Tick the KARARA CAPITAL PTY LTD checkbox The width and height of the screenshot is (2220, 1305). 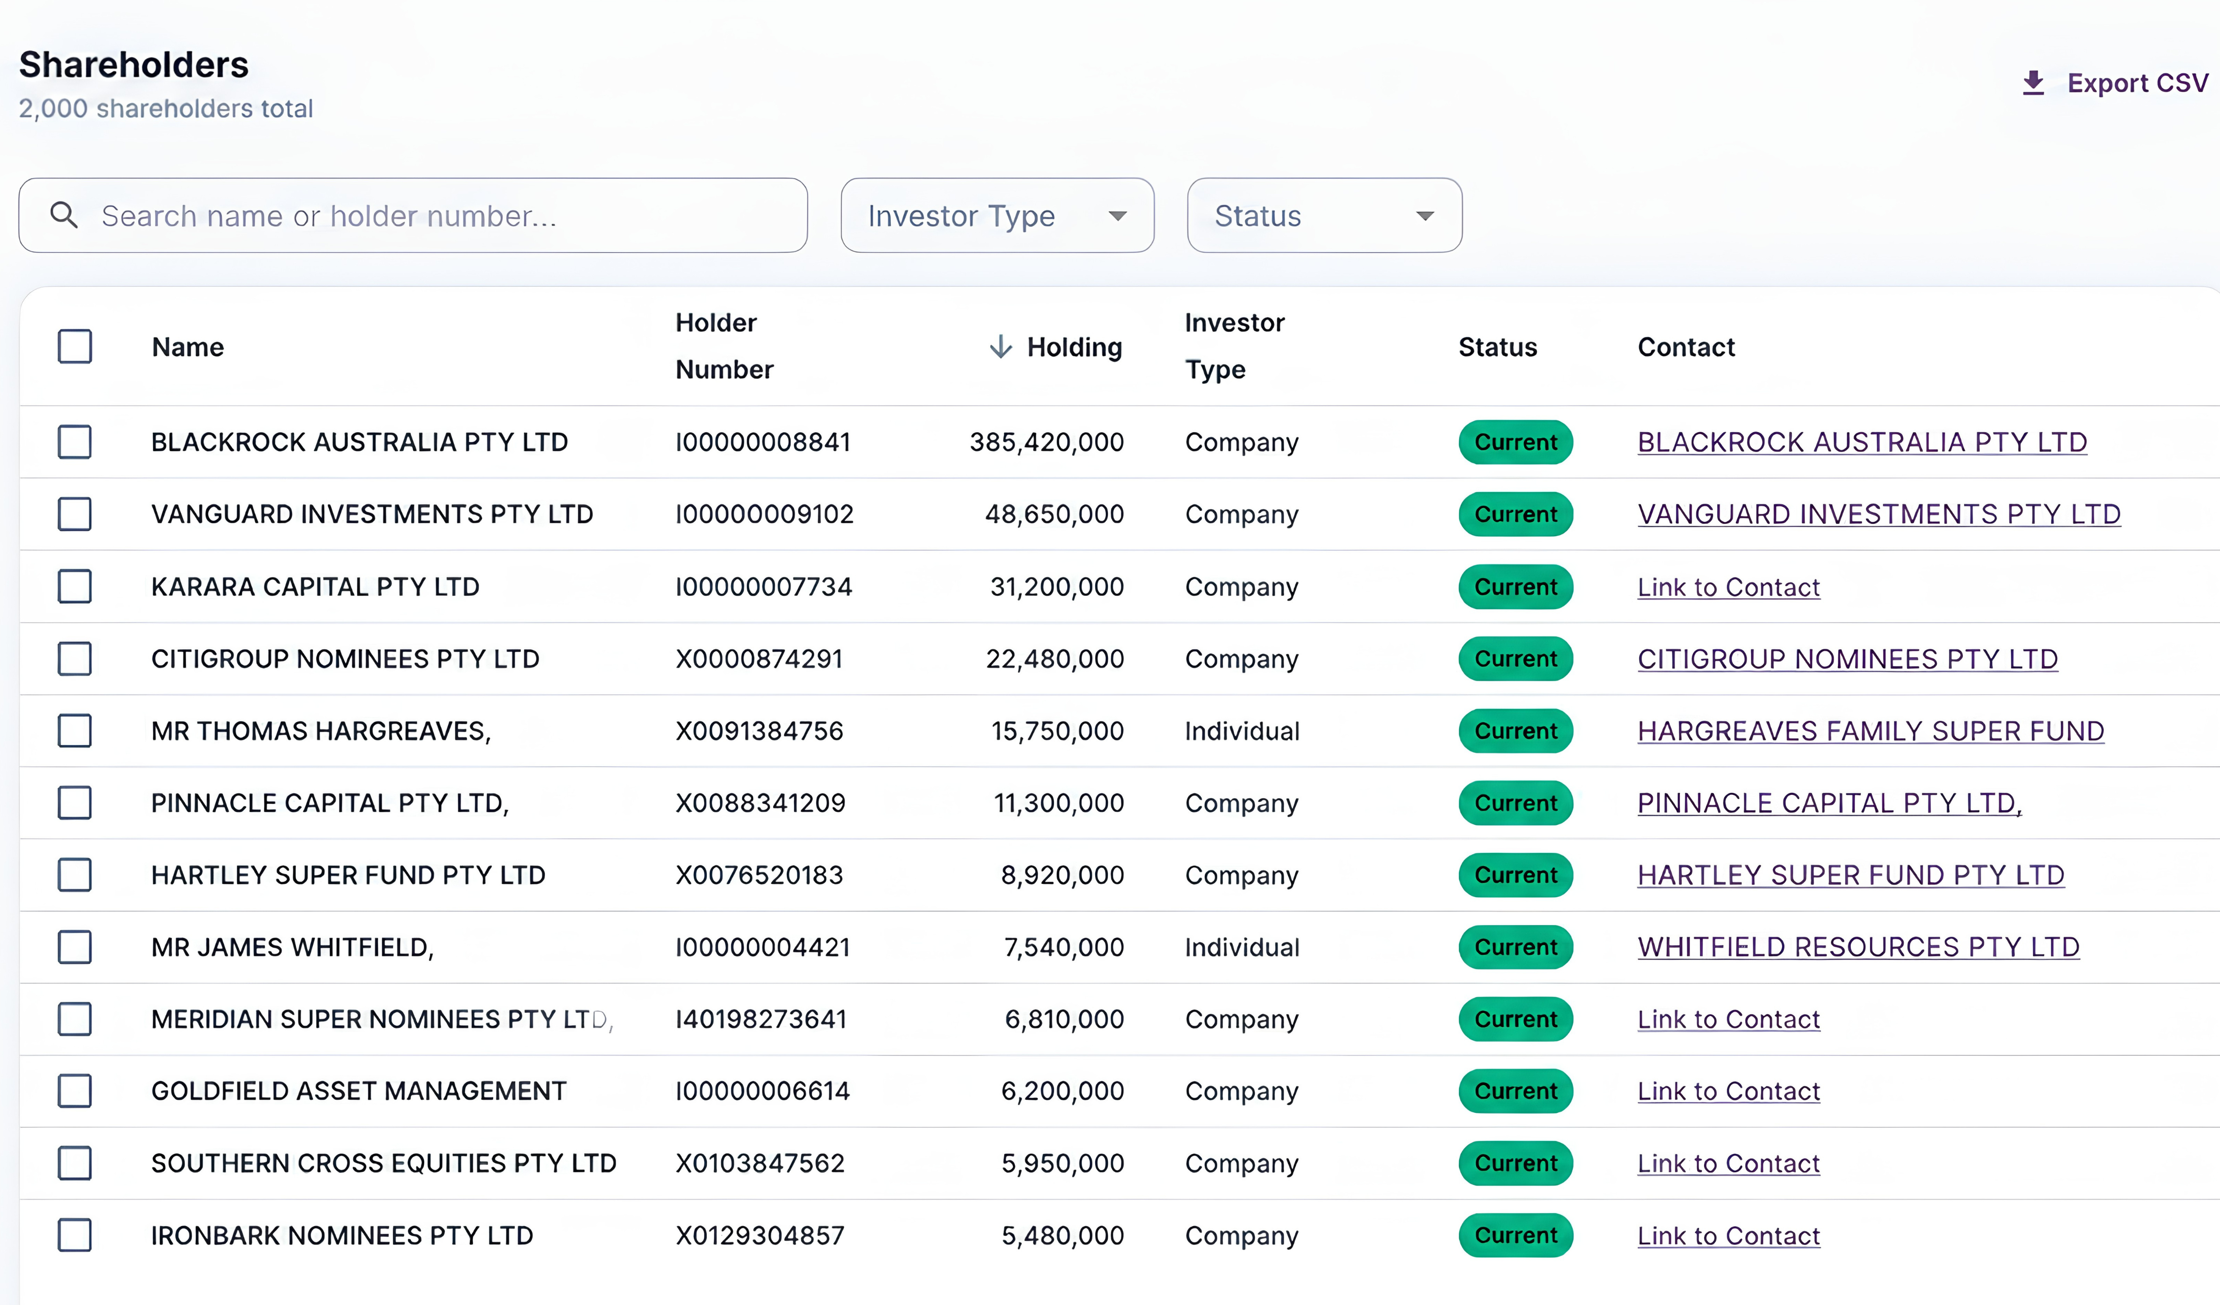point(75,587)
